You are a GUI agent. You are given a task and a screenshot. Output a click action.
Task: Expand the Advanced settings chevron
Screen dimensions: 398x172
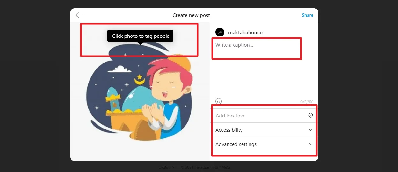click(311, 144)
